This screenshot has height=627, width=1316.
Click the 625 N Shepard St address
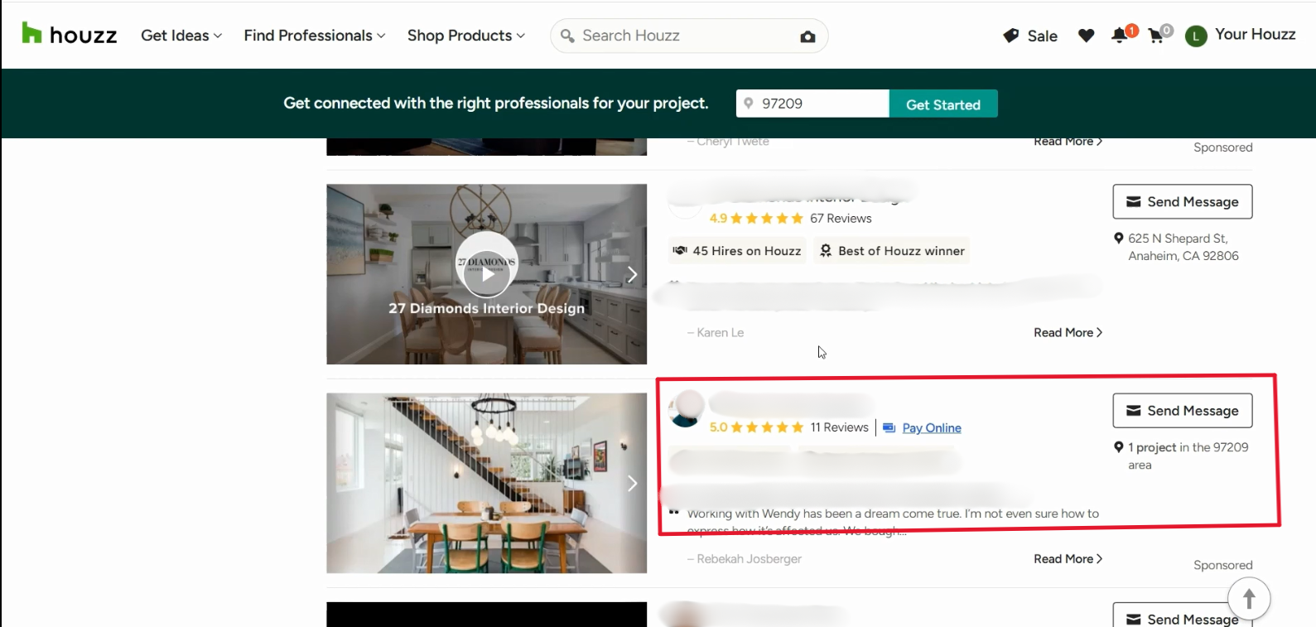[1183, 247]
